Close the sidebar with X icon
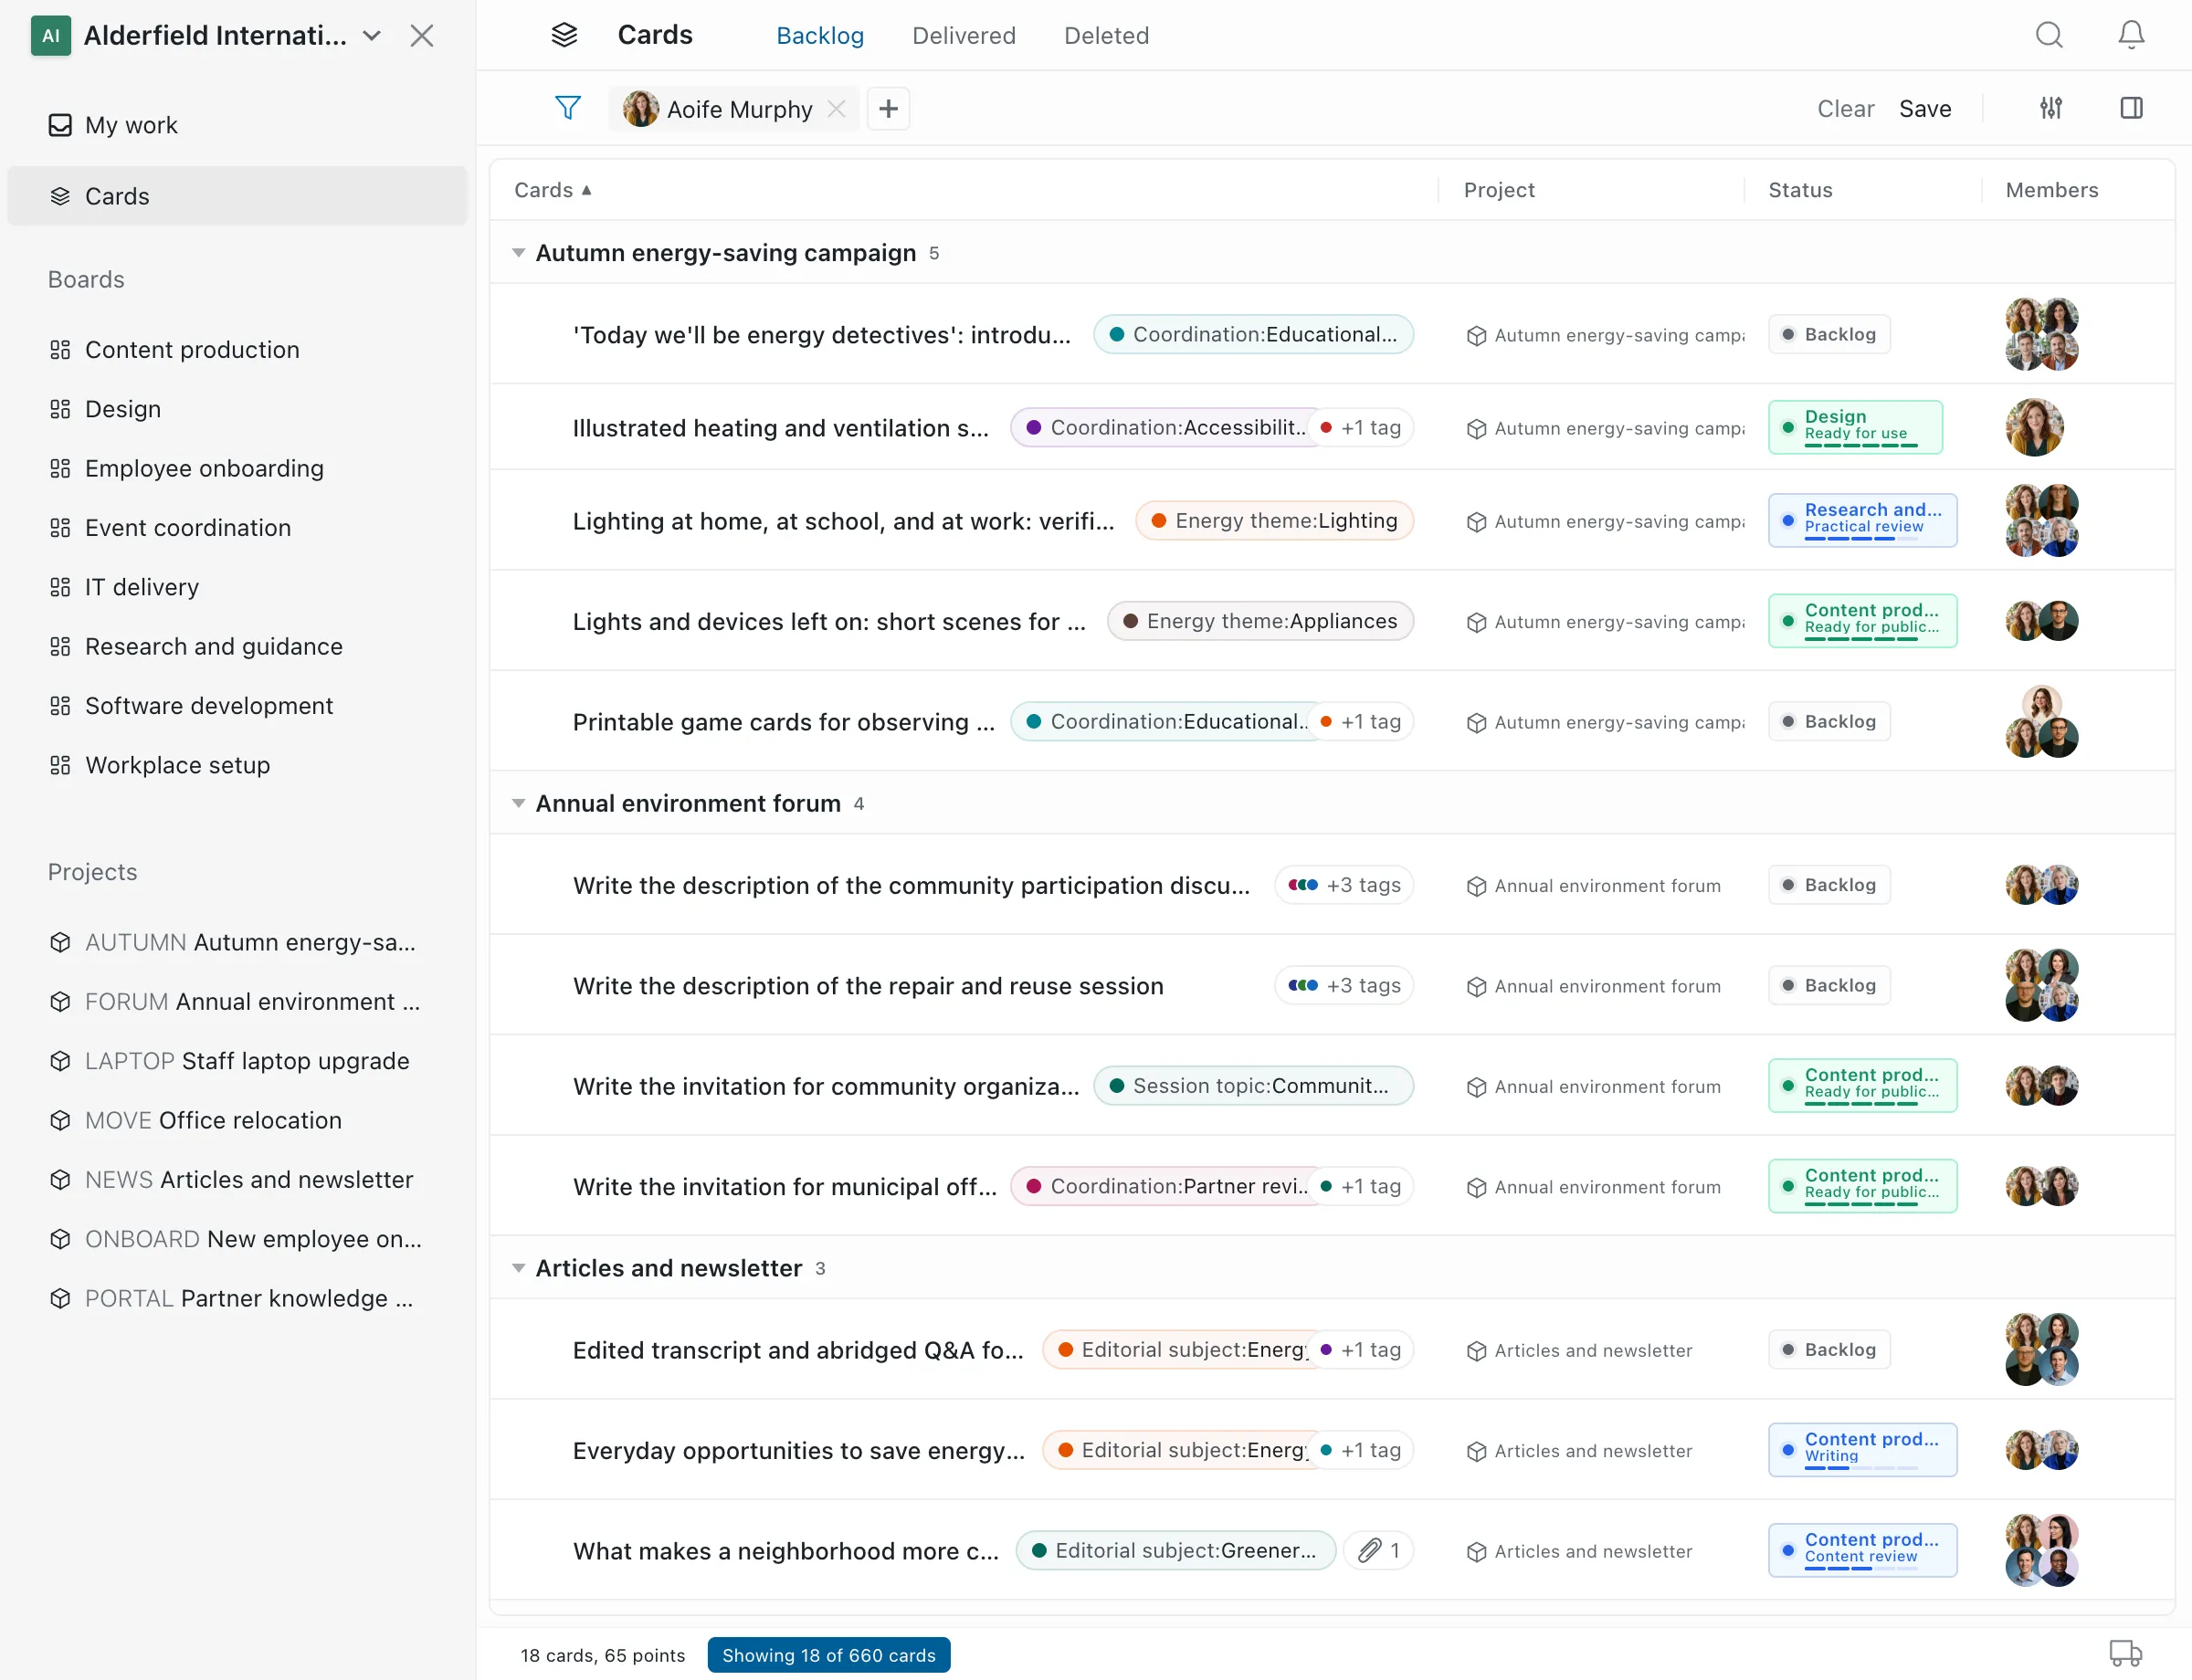The width and height of the screenshot is (2192, 1680). click(x=421, y=36)
